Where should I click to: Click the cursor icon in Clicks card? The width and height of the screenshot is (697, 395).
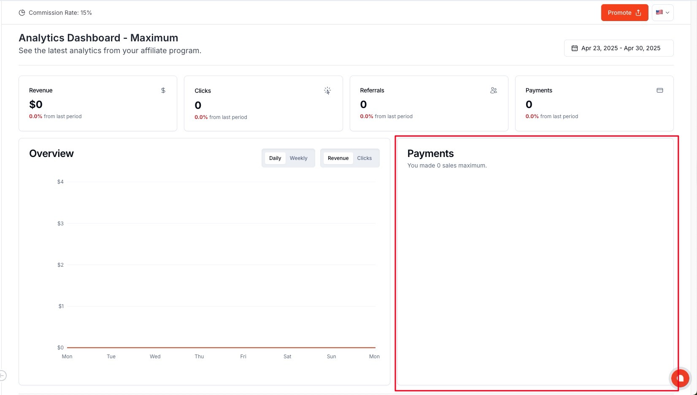point(327,91)
